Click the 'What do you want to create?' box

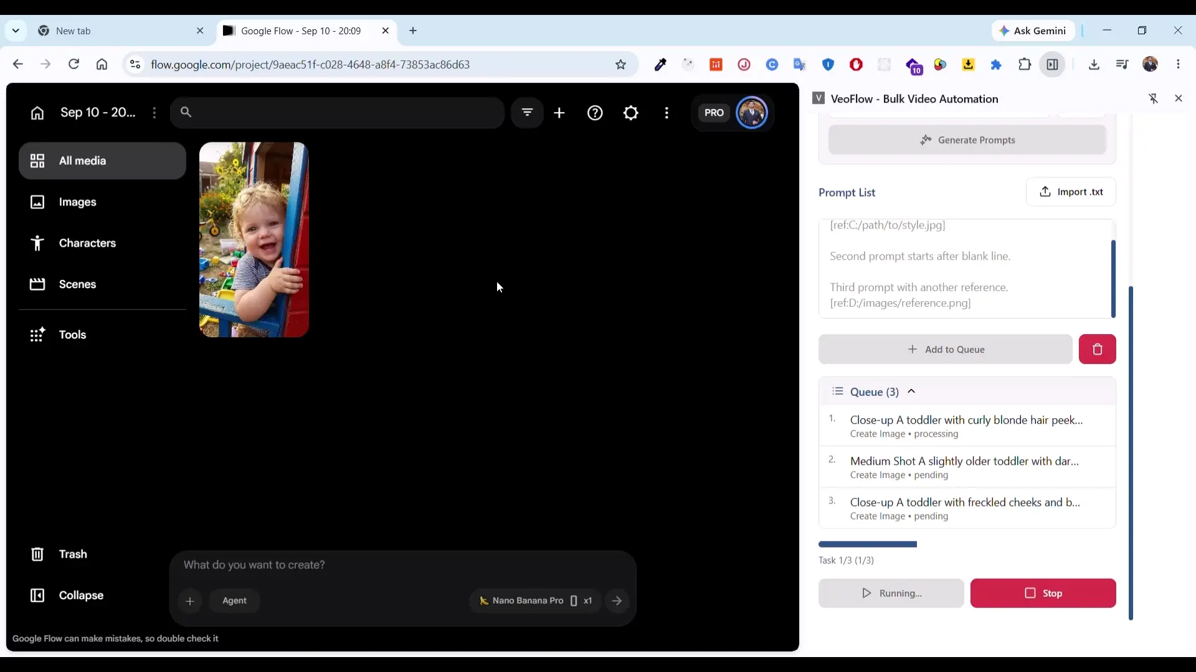402,565
